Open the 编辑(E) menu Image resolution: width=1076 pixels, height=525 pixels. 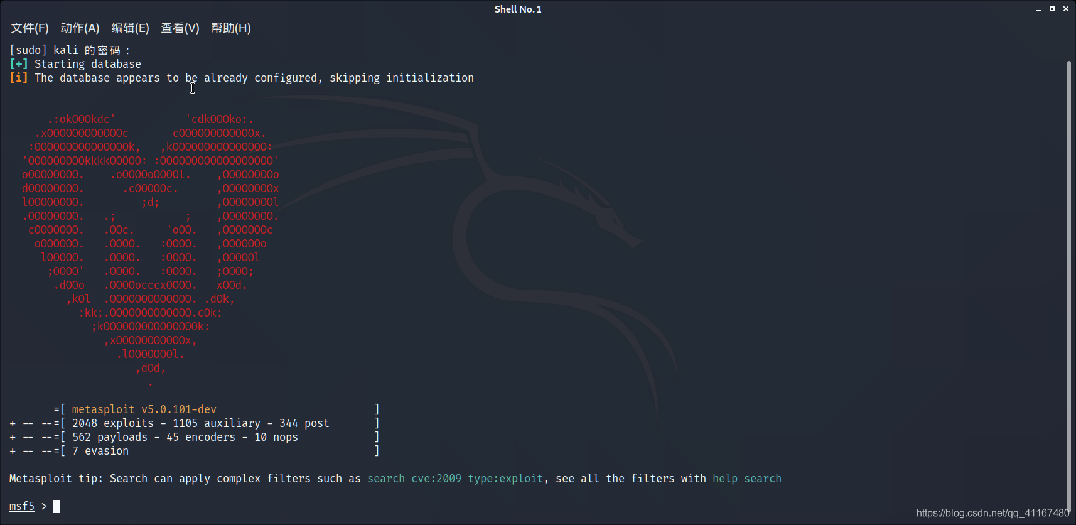point(130,28)
